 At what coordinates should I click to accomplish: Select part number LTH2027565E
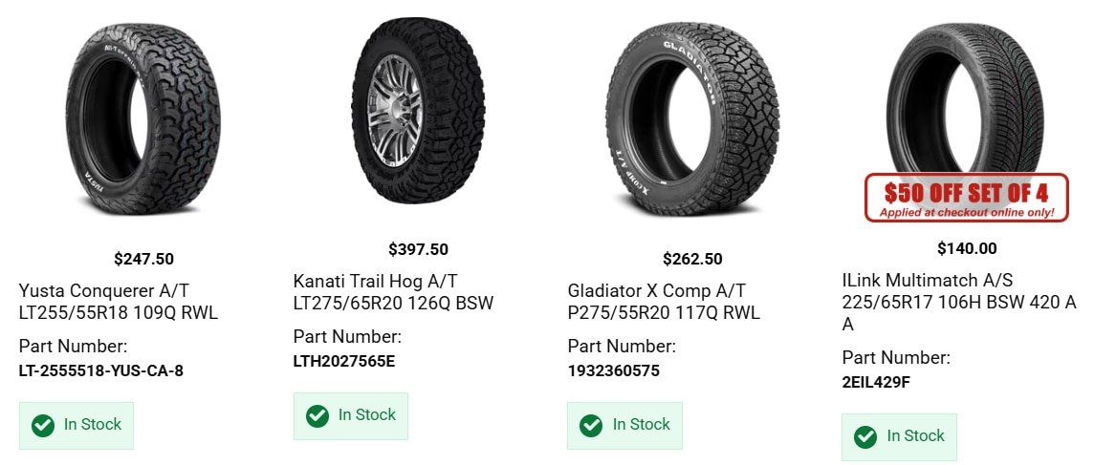tap(343, 361)
